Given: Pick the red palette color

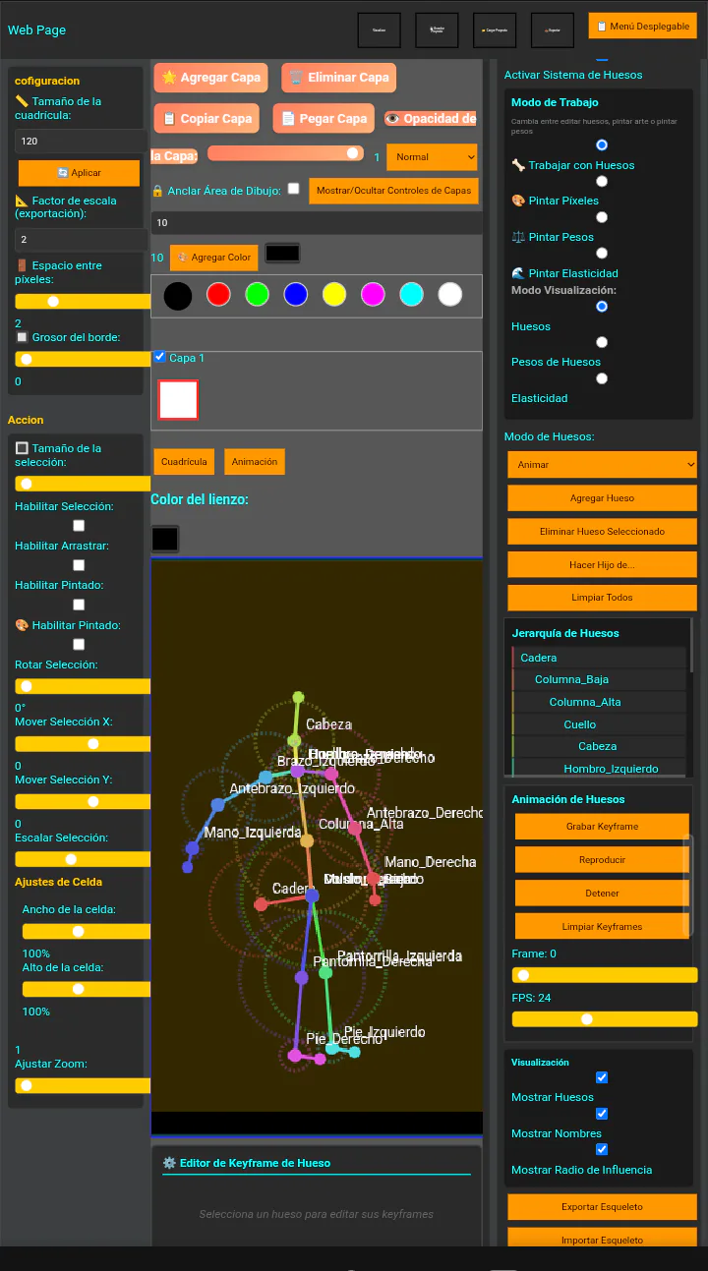Looking at the screenshot, I should click(218, 294).
